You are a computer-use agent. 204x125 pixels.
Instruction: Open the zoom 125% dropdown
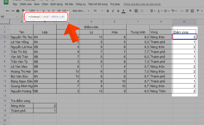(34, 11)
